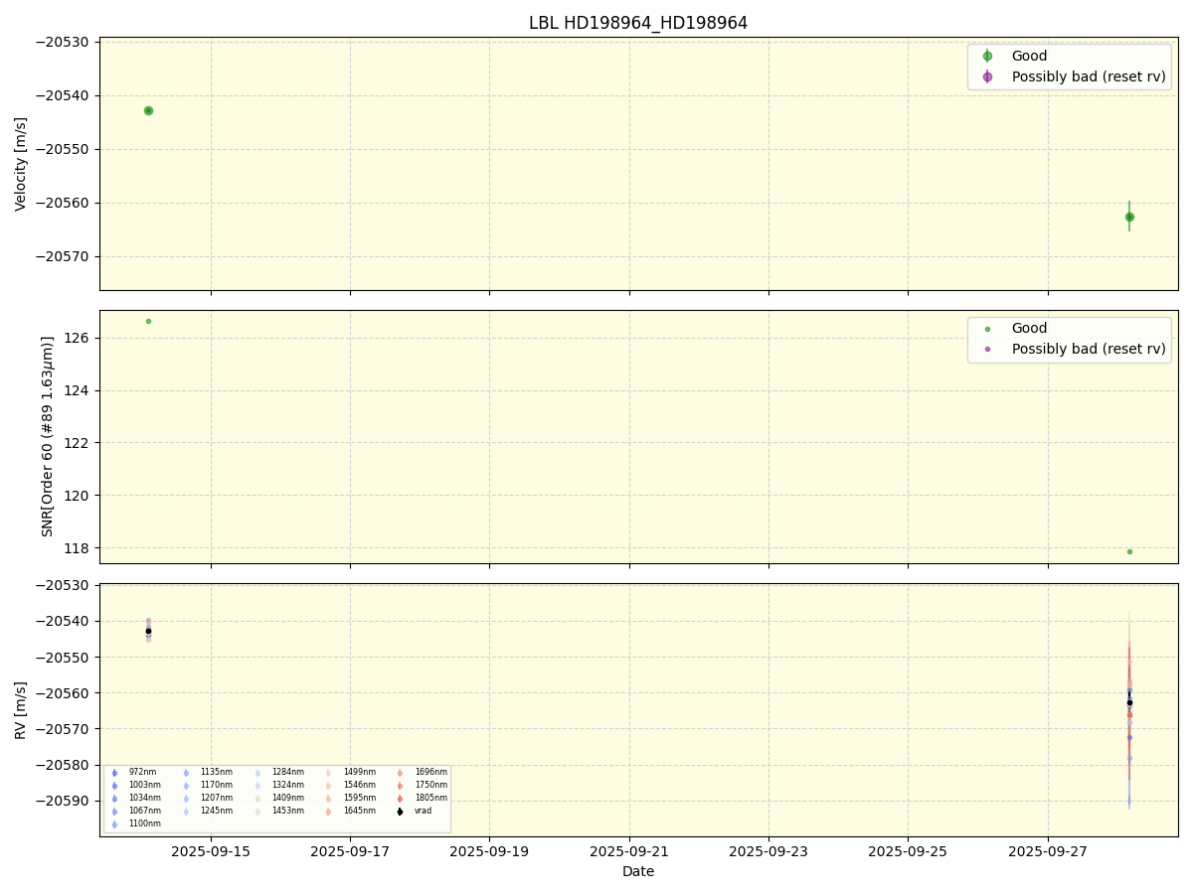Click the 1805nm legend entry
Image resolution: width=1193 pixels, height=894 pixels.
coord(429,798)
